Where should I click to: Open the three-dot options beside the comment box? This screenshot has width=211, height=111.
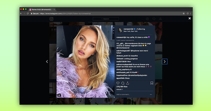pos(151,94)
